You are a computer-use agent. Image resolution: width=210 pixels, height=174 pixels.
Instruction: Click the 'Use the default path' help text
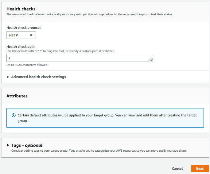coord(61,51)
